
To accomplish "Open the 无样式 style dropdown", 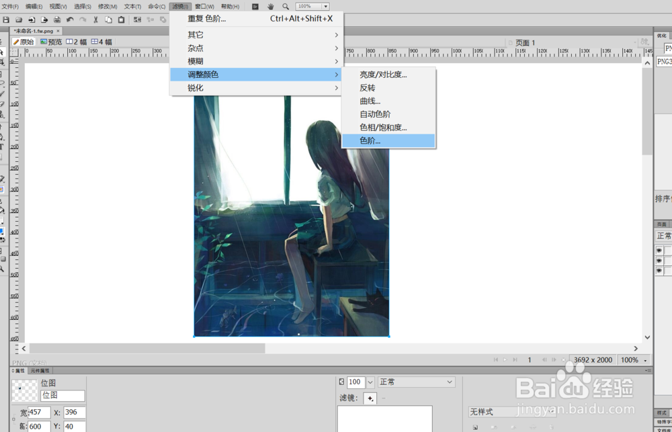I will click(511, 413).
